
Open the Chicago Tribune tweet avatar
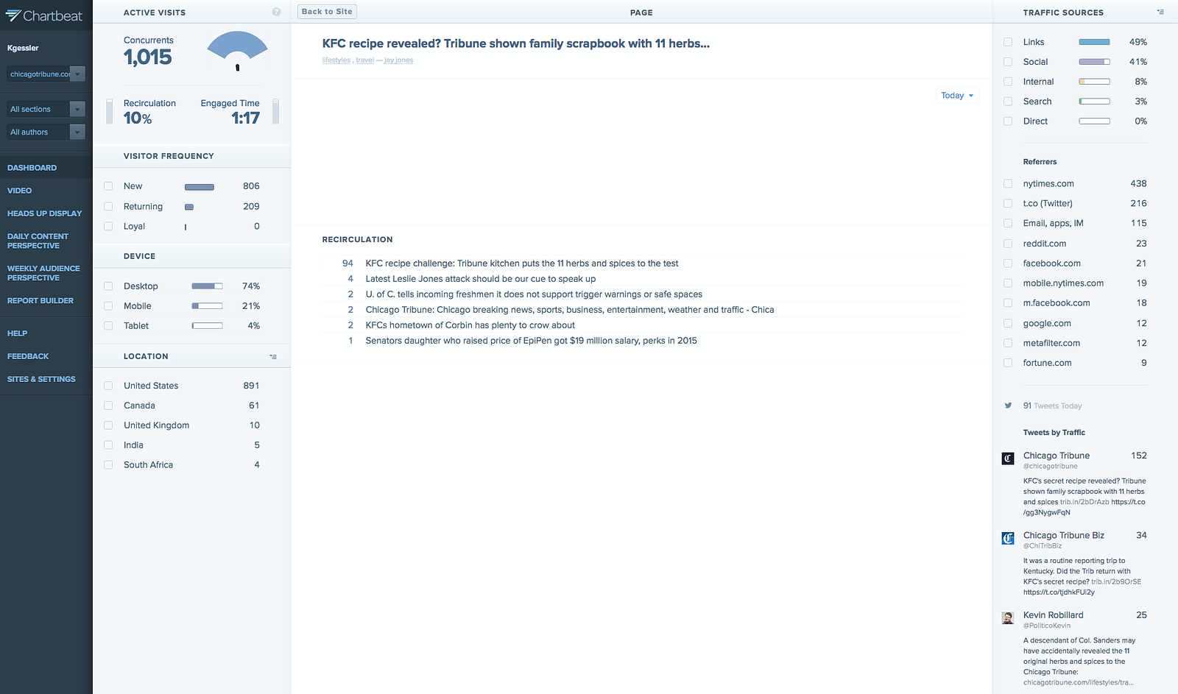click(x=1008, y=458)
